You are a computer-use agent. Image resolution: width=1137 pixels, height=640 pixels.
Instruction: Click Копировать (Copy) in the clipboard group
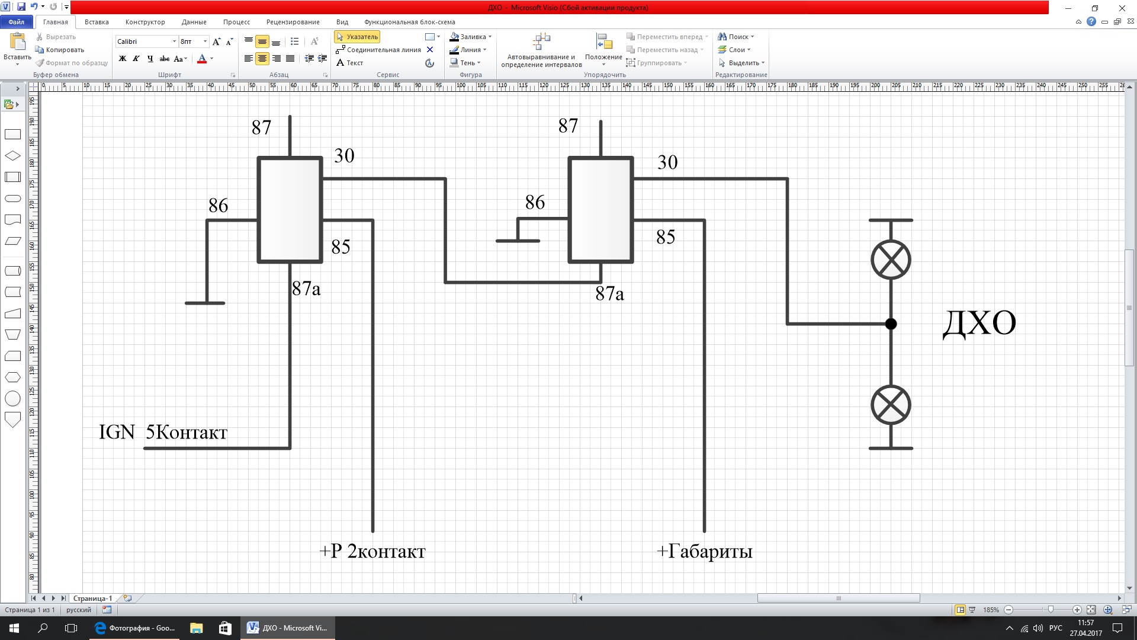coord(60,50)
